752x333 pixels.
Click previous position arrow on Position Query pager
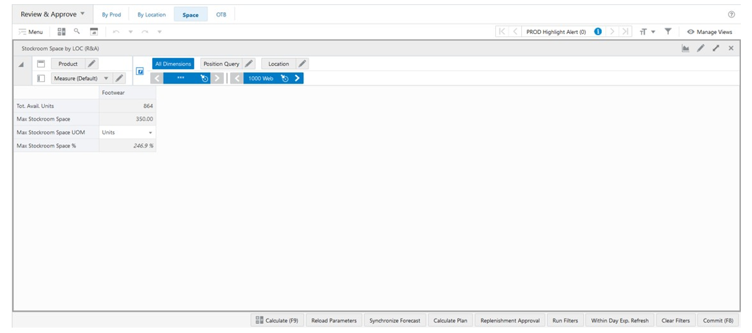click(x=157, y=79)
